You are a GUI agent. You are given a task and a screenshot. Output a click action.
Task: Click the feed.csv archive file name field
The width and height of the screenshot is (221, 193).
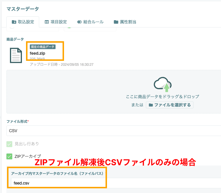tap(116, 183)
